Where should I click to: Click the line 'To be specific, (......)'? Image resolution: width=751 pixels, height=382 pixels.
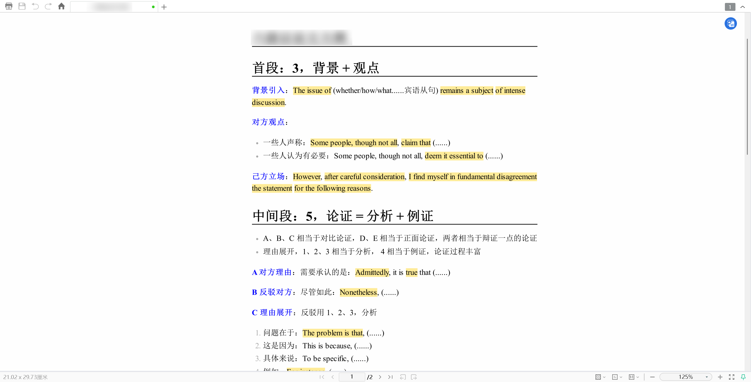[336, 359]
